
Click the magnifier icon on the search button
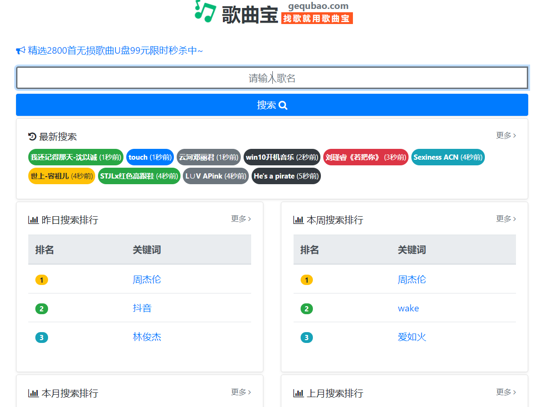(283, 105)
